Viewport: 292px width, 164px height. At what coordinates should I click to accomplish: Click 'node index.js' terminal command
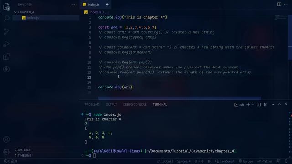(107, 115)
